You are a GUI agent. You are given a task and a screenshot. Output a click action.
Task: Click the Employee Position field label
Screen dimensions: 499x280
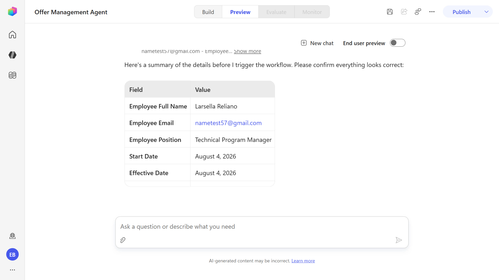coord(155,140)
